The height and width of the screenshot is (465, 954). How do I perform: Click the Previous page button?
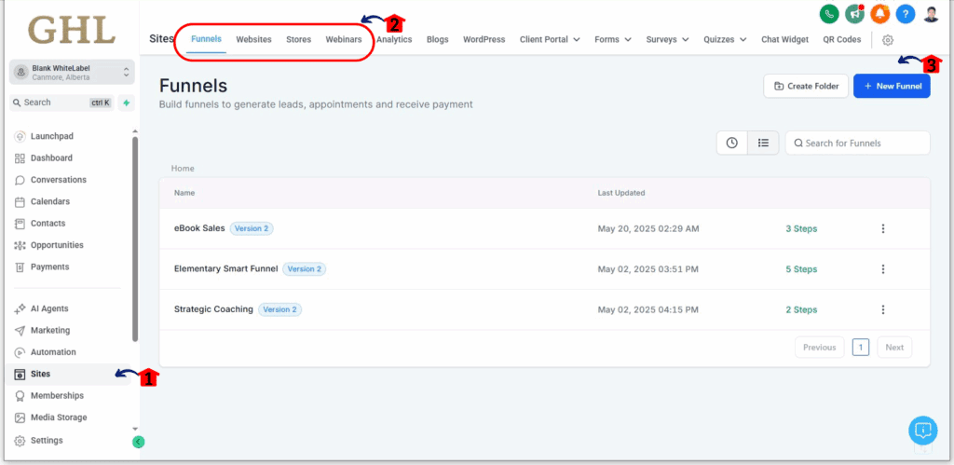pos(820,348)
